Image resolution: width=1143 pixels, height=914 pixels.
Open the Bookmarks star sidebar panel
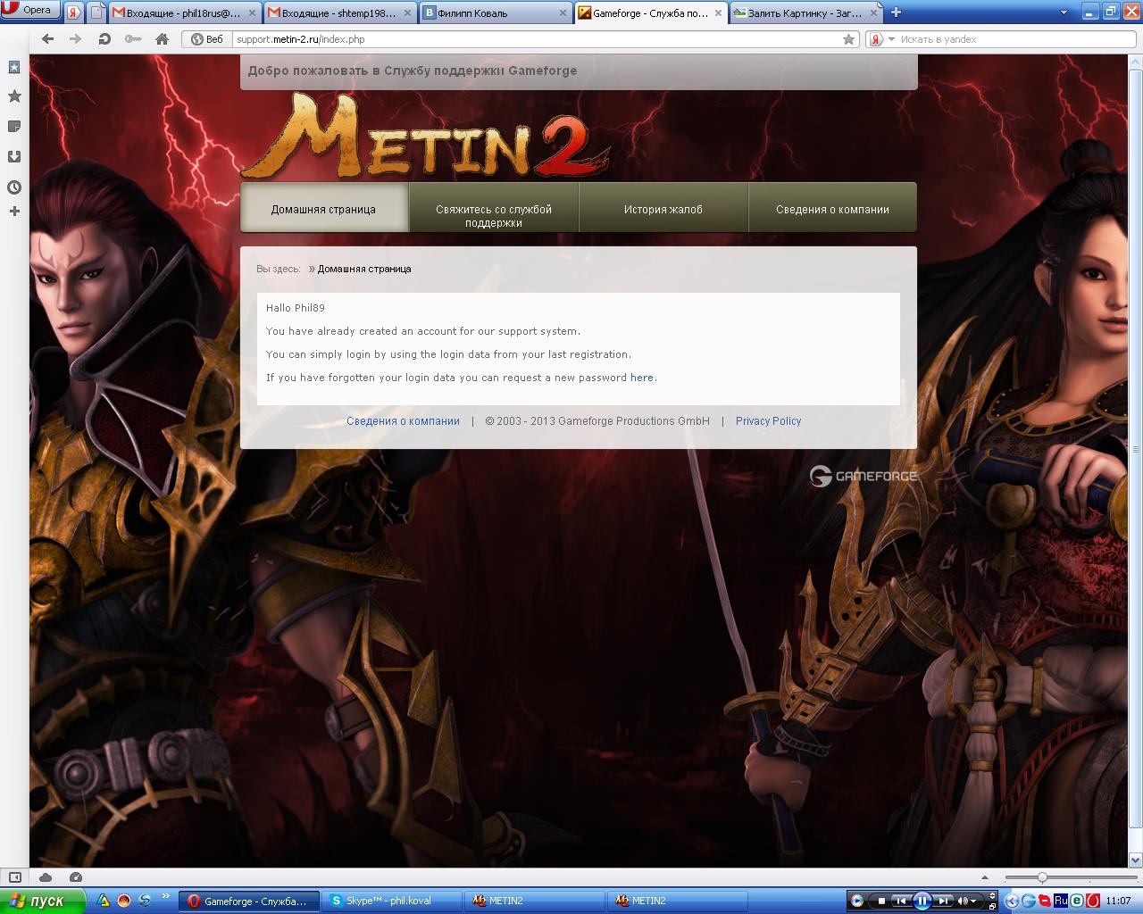pyautogui.click(x=14, y=96)
